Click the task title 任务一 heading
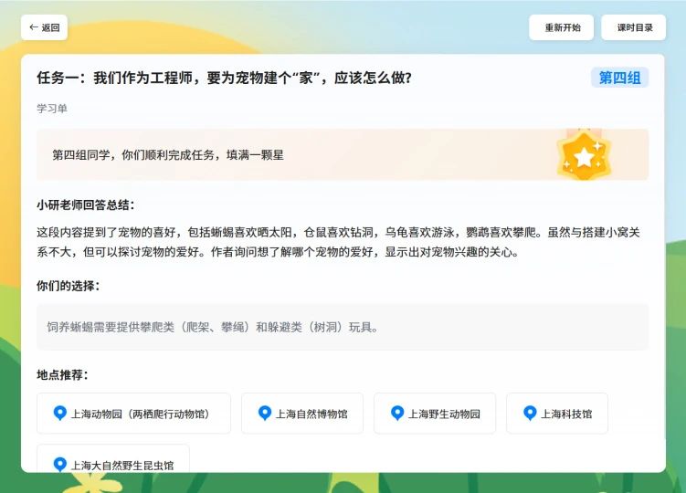 tap(224, 78)
